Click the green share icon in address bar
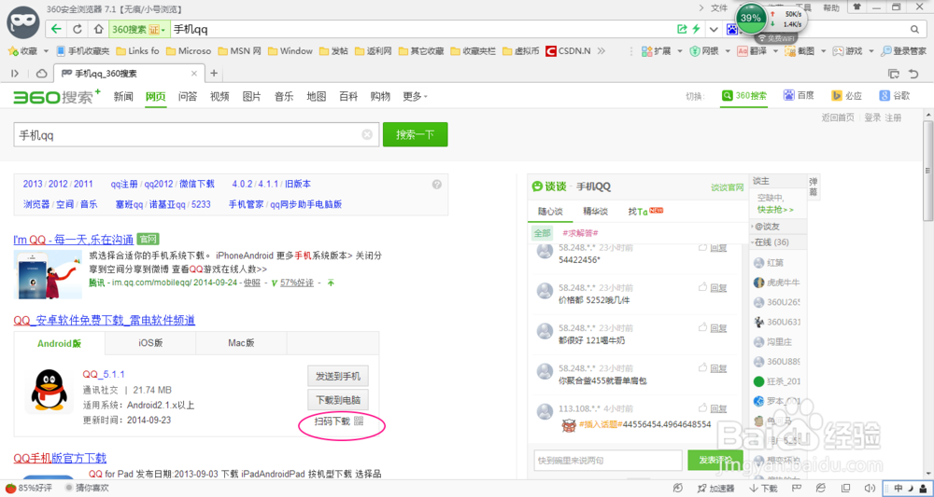 tap(682, 29)
